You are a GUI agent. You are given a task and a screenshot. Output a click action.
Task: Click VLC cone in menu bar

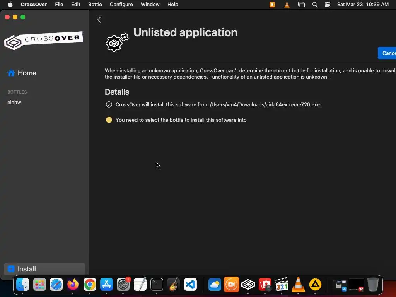287,5
